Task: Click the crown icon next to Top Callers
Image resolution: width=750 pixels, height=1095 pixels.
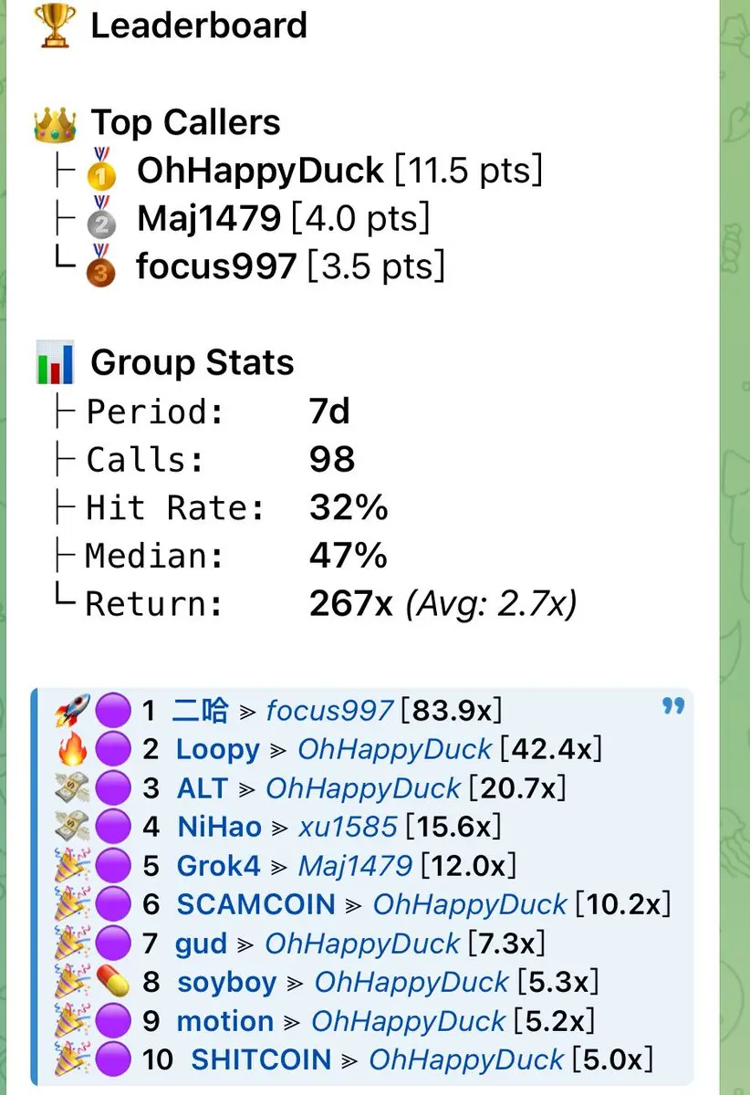Action: click(x=55, y=123)
